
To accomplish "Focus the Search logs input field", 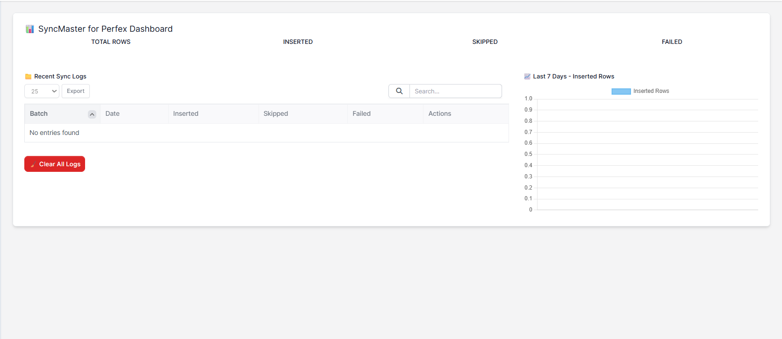I will click(455, 91).
